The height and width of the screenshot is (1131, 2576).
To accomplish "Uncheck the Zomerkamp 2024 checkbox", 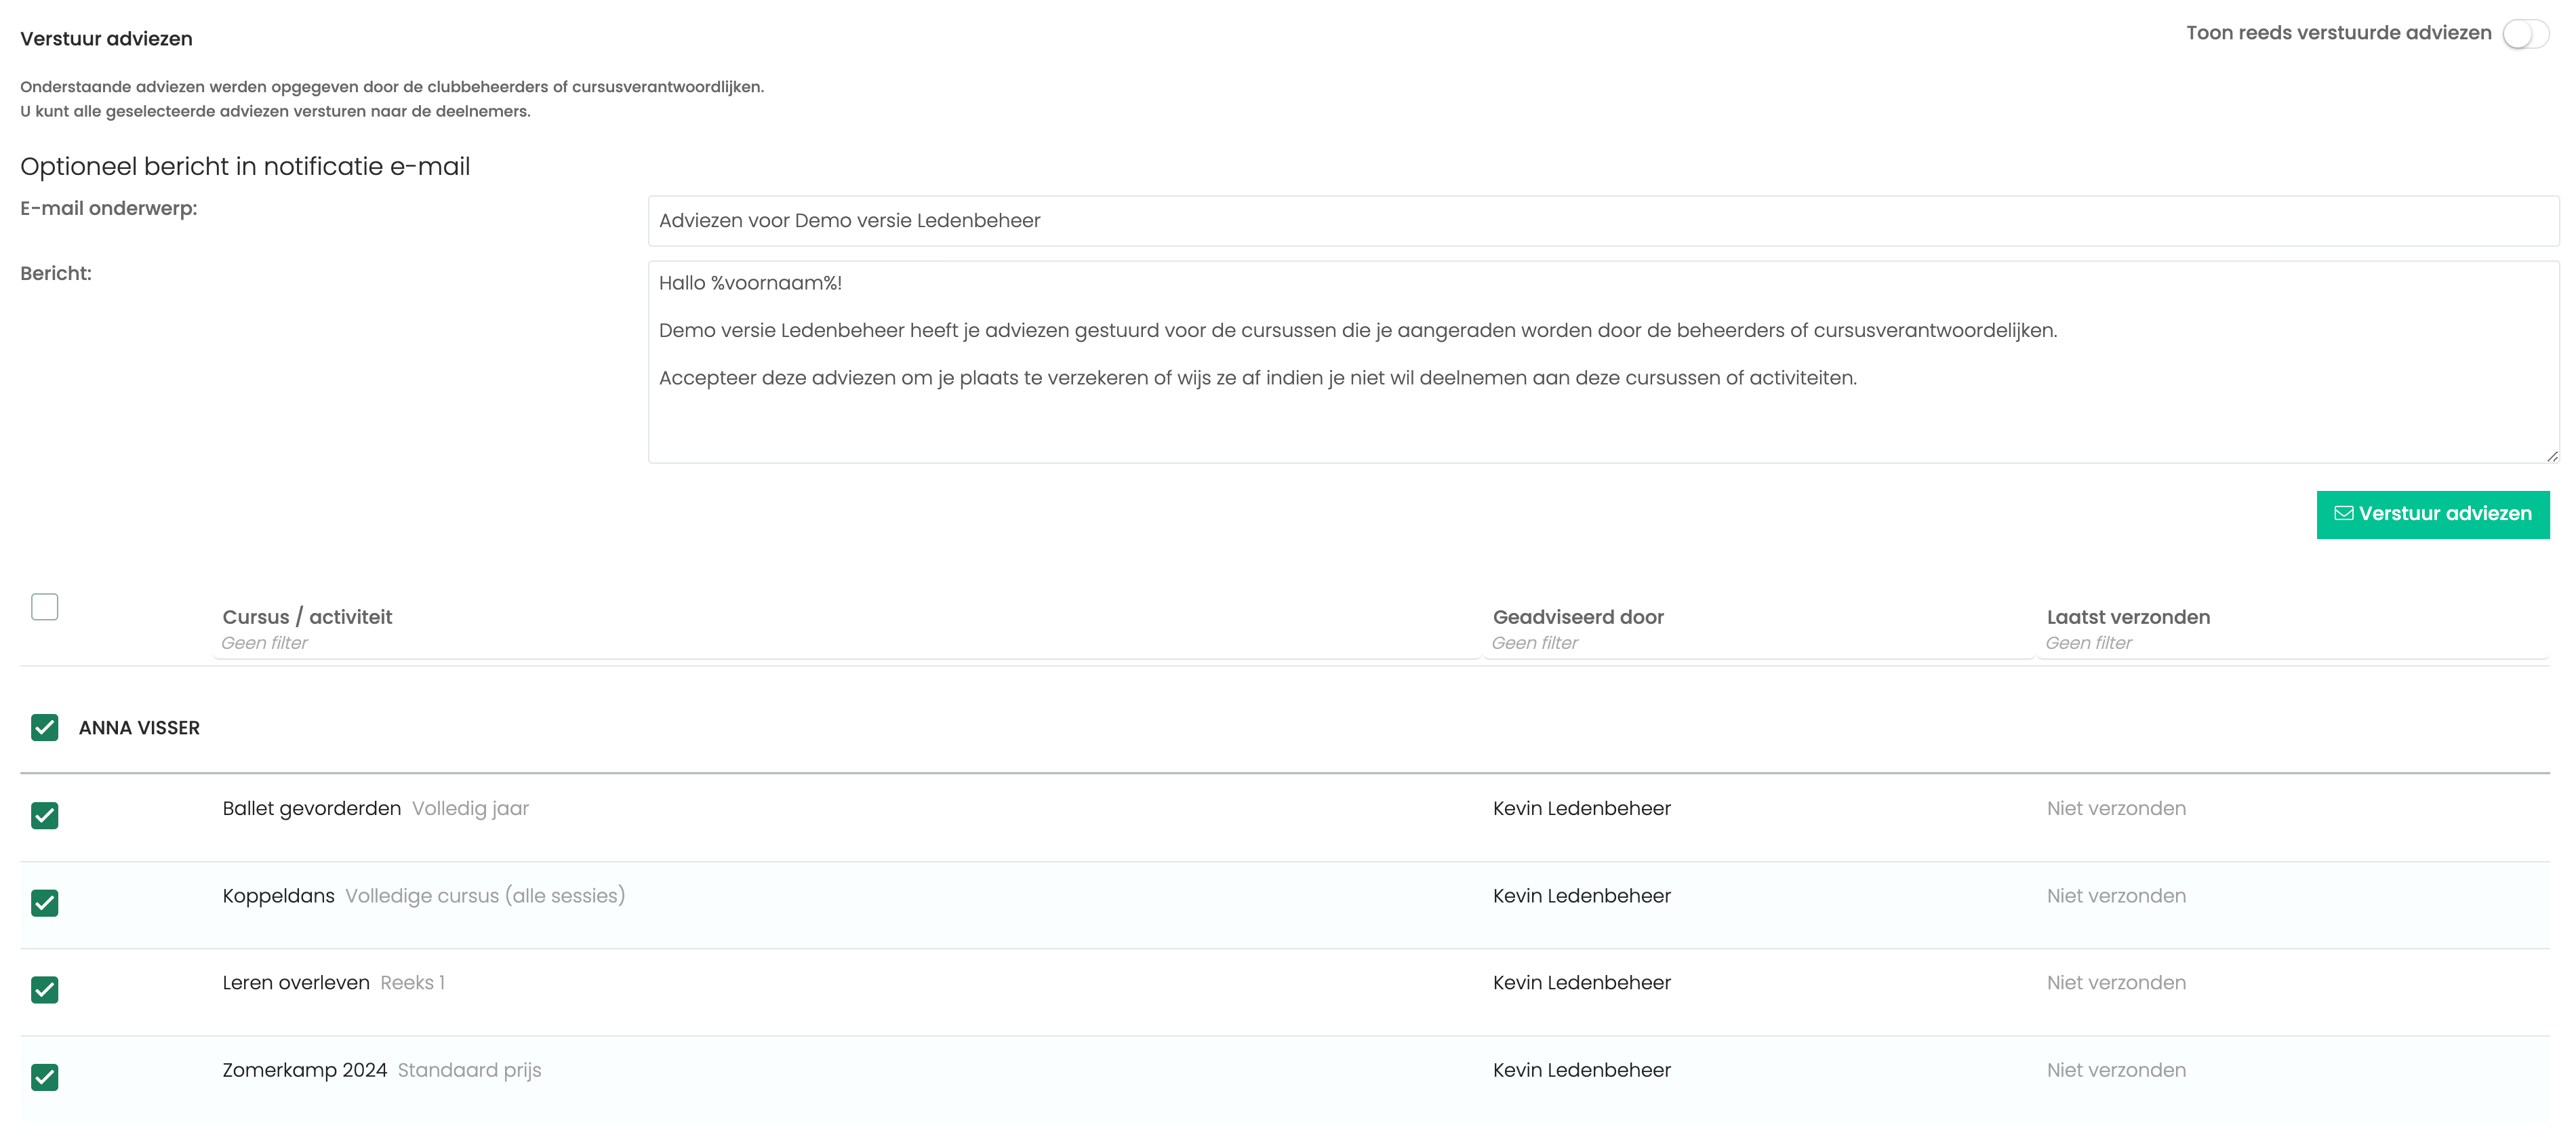I will pyautogui.click(x=45, y=1077).
